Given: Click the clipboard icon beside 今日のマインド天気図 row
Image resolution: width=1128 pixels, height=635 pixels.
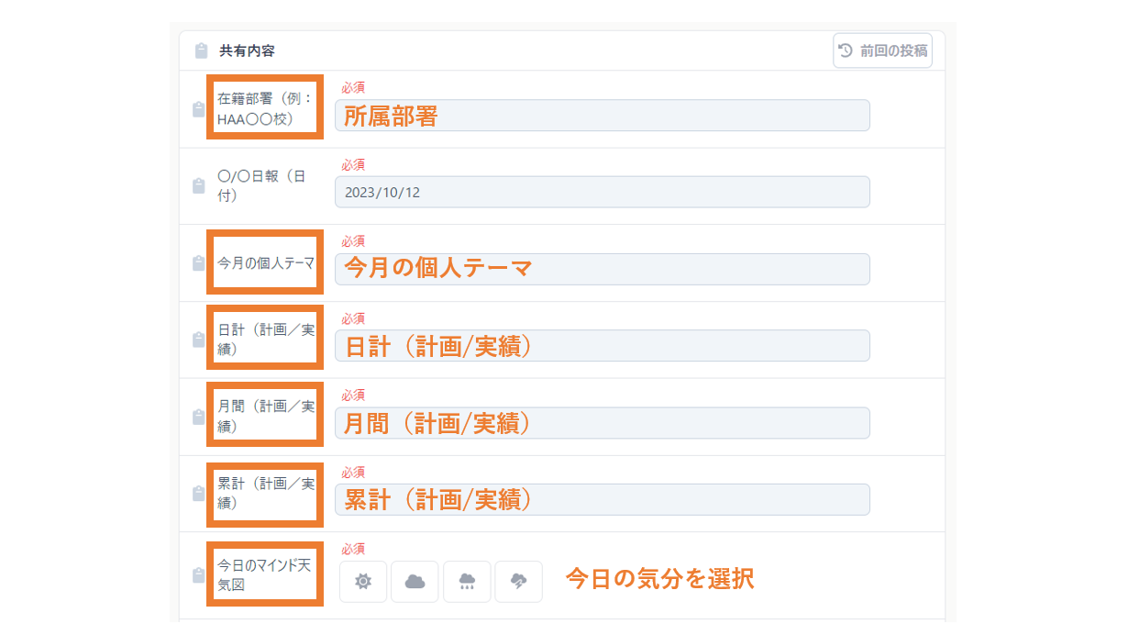Looking at the screenshot, I should point(198,575).
